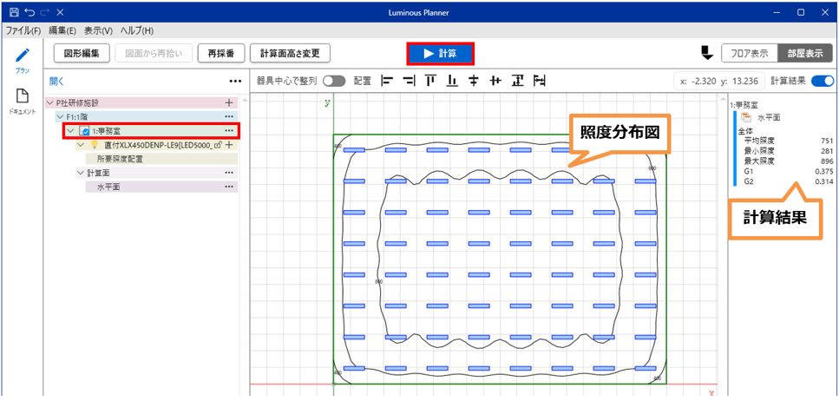Collapse the 計算面 tree node
839x401 pixels.
coord(80,173)
